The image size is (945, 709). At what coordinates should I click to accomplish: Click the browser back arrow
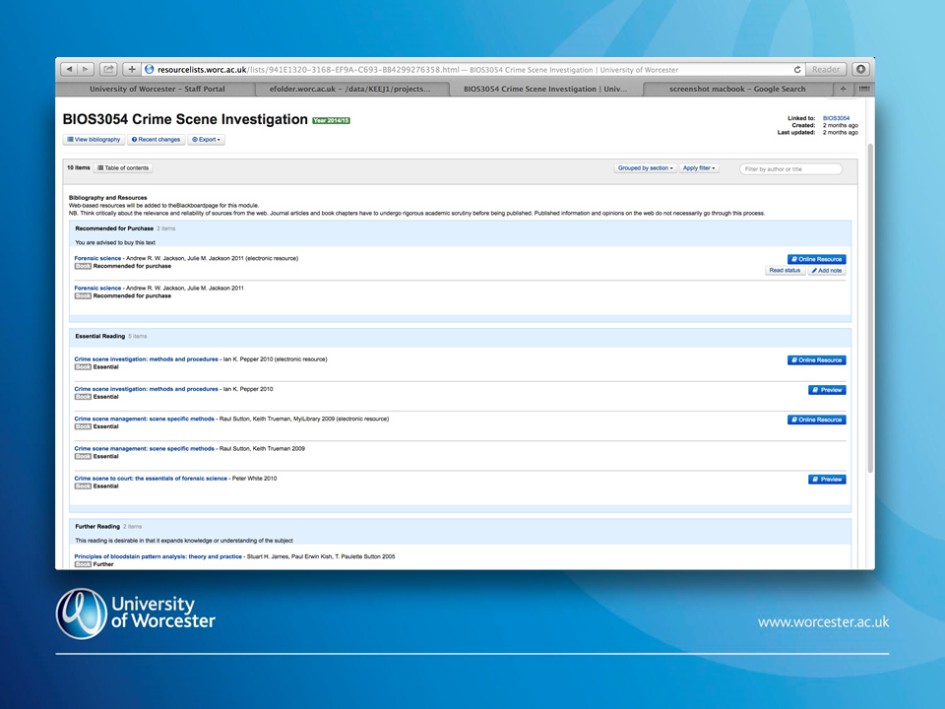[69, 70]
